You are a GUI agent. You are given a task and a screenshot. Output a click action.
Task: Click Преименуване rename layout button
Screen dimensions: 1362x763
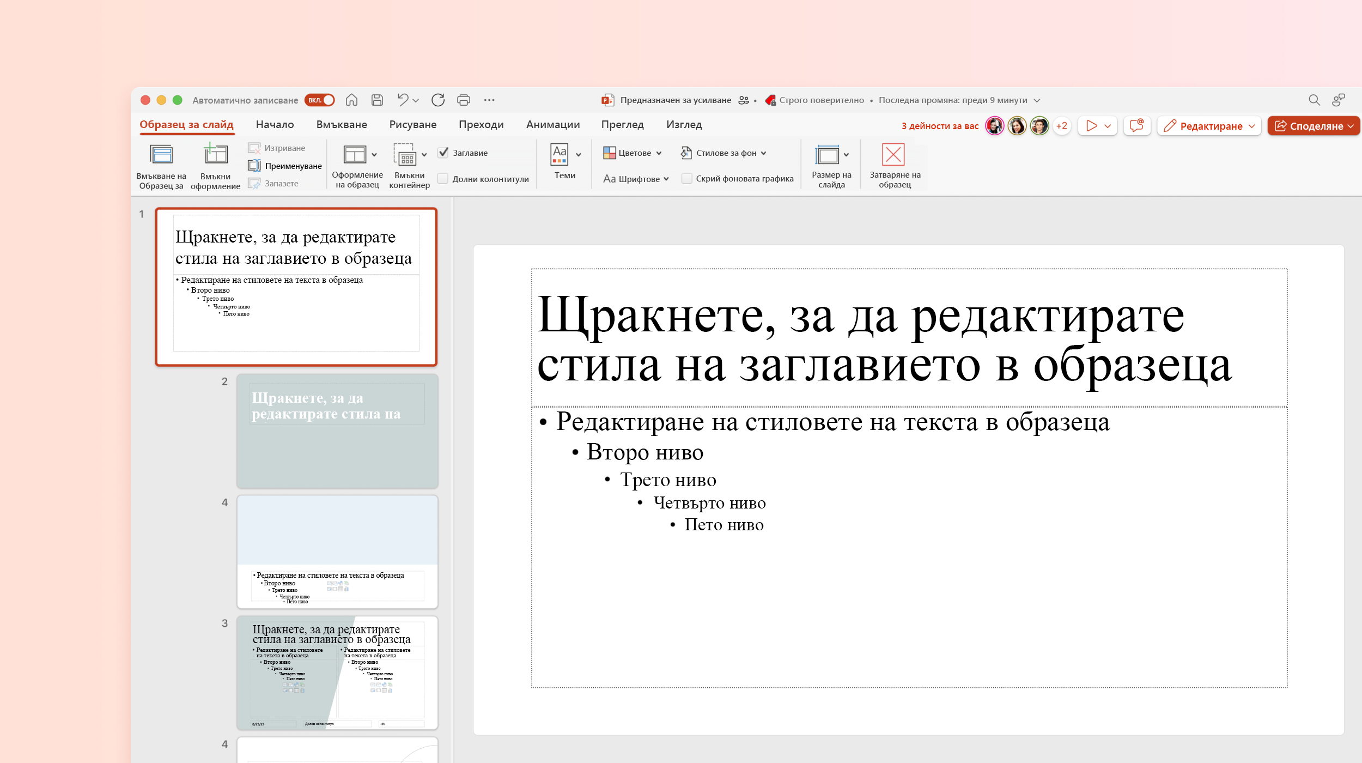click(x=285, y=166)
